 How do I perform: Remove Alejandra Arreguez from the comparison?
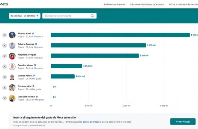tap(4, 56)
